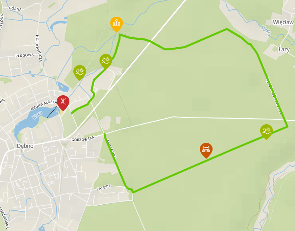The width and height of the screenshot is (295, 231).
Task: Click the Więcław village label
Action: 283,22
